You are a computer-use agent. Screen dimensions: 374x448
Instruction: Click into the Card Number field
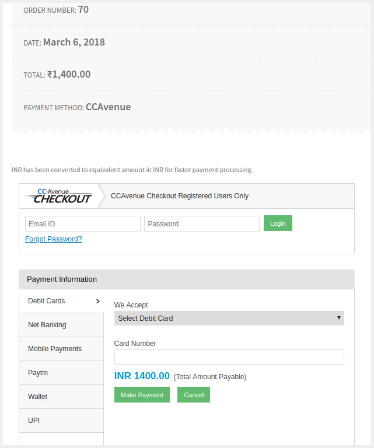pyautogui.click(x=229, y=357)
